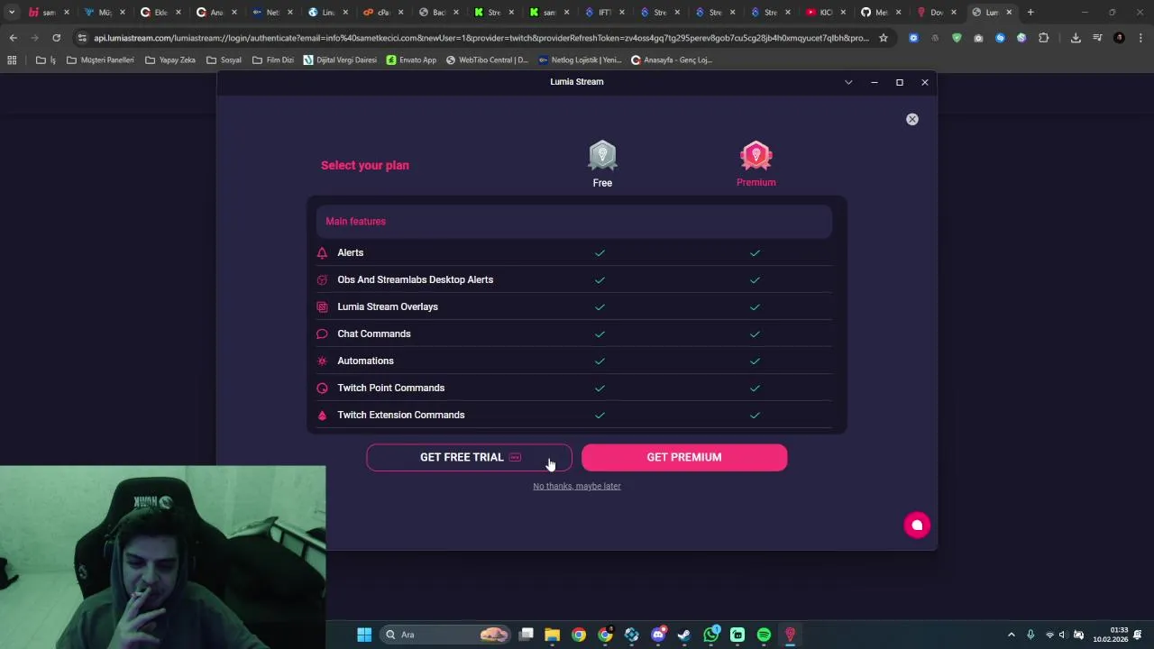Open the Lumia Stream title bar chevron dropdown
1154x649 pixels.
[x=848, y=82]
